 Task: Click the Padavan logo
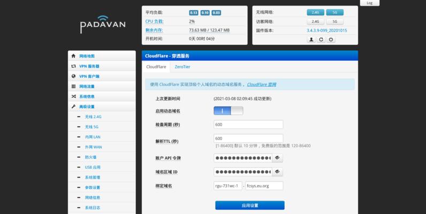[x=103, y=25]
